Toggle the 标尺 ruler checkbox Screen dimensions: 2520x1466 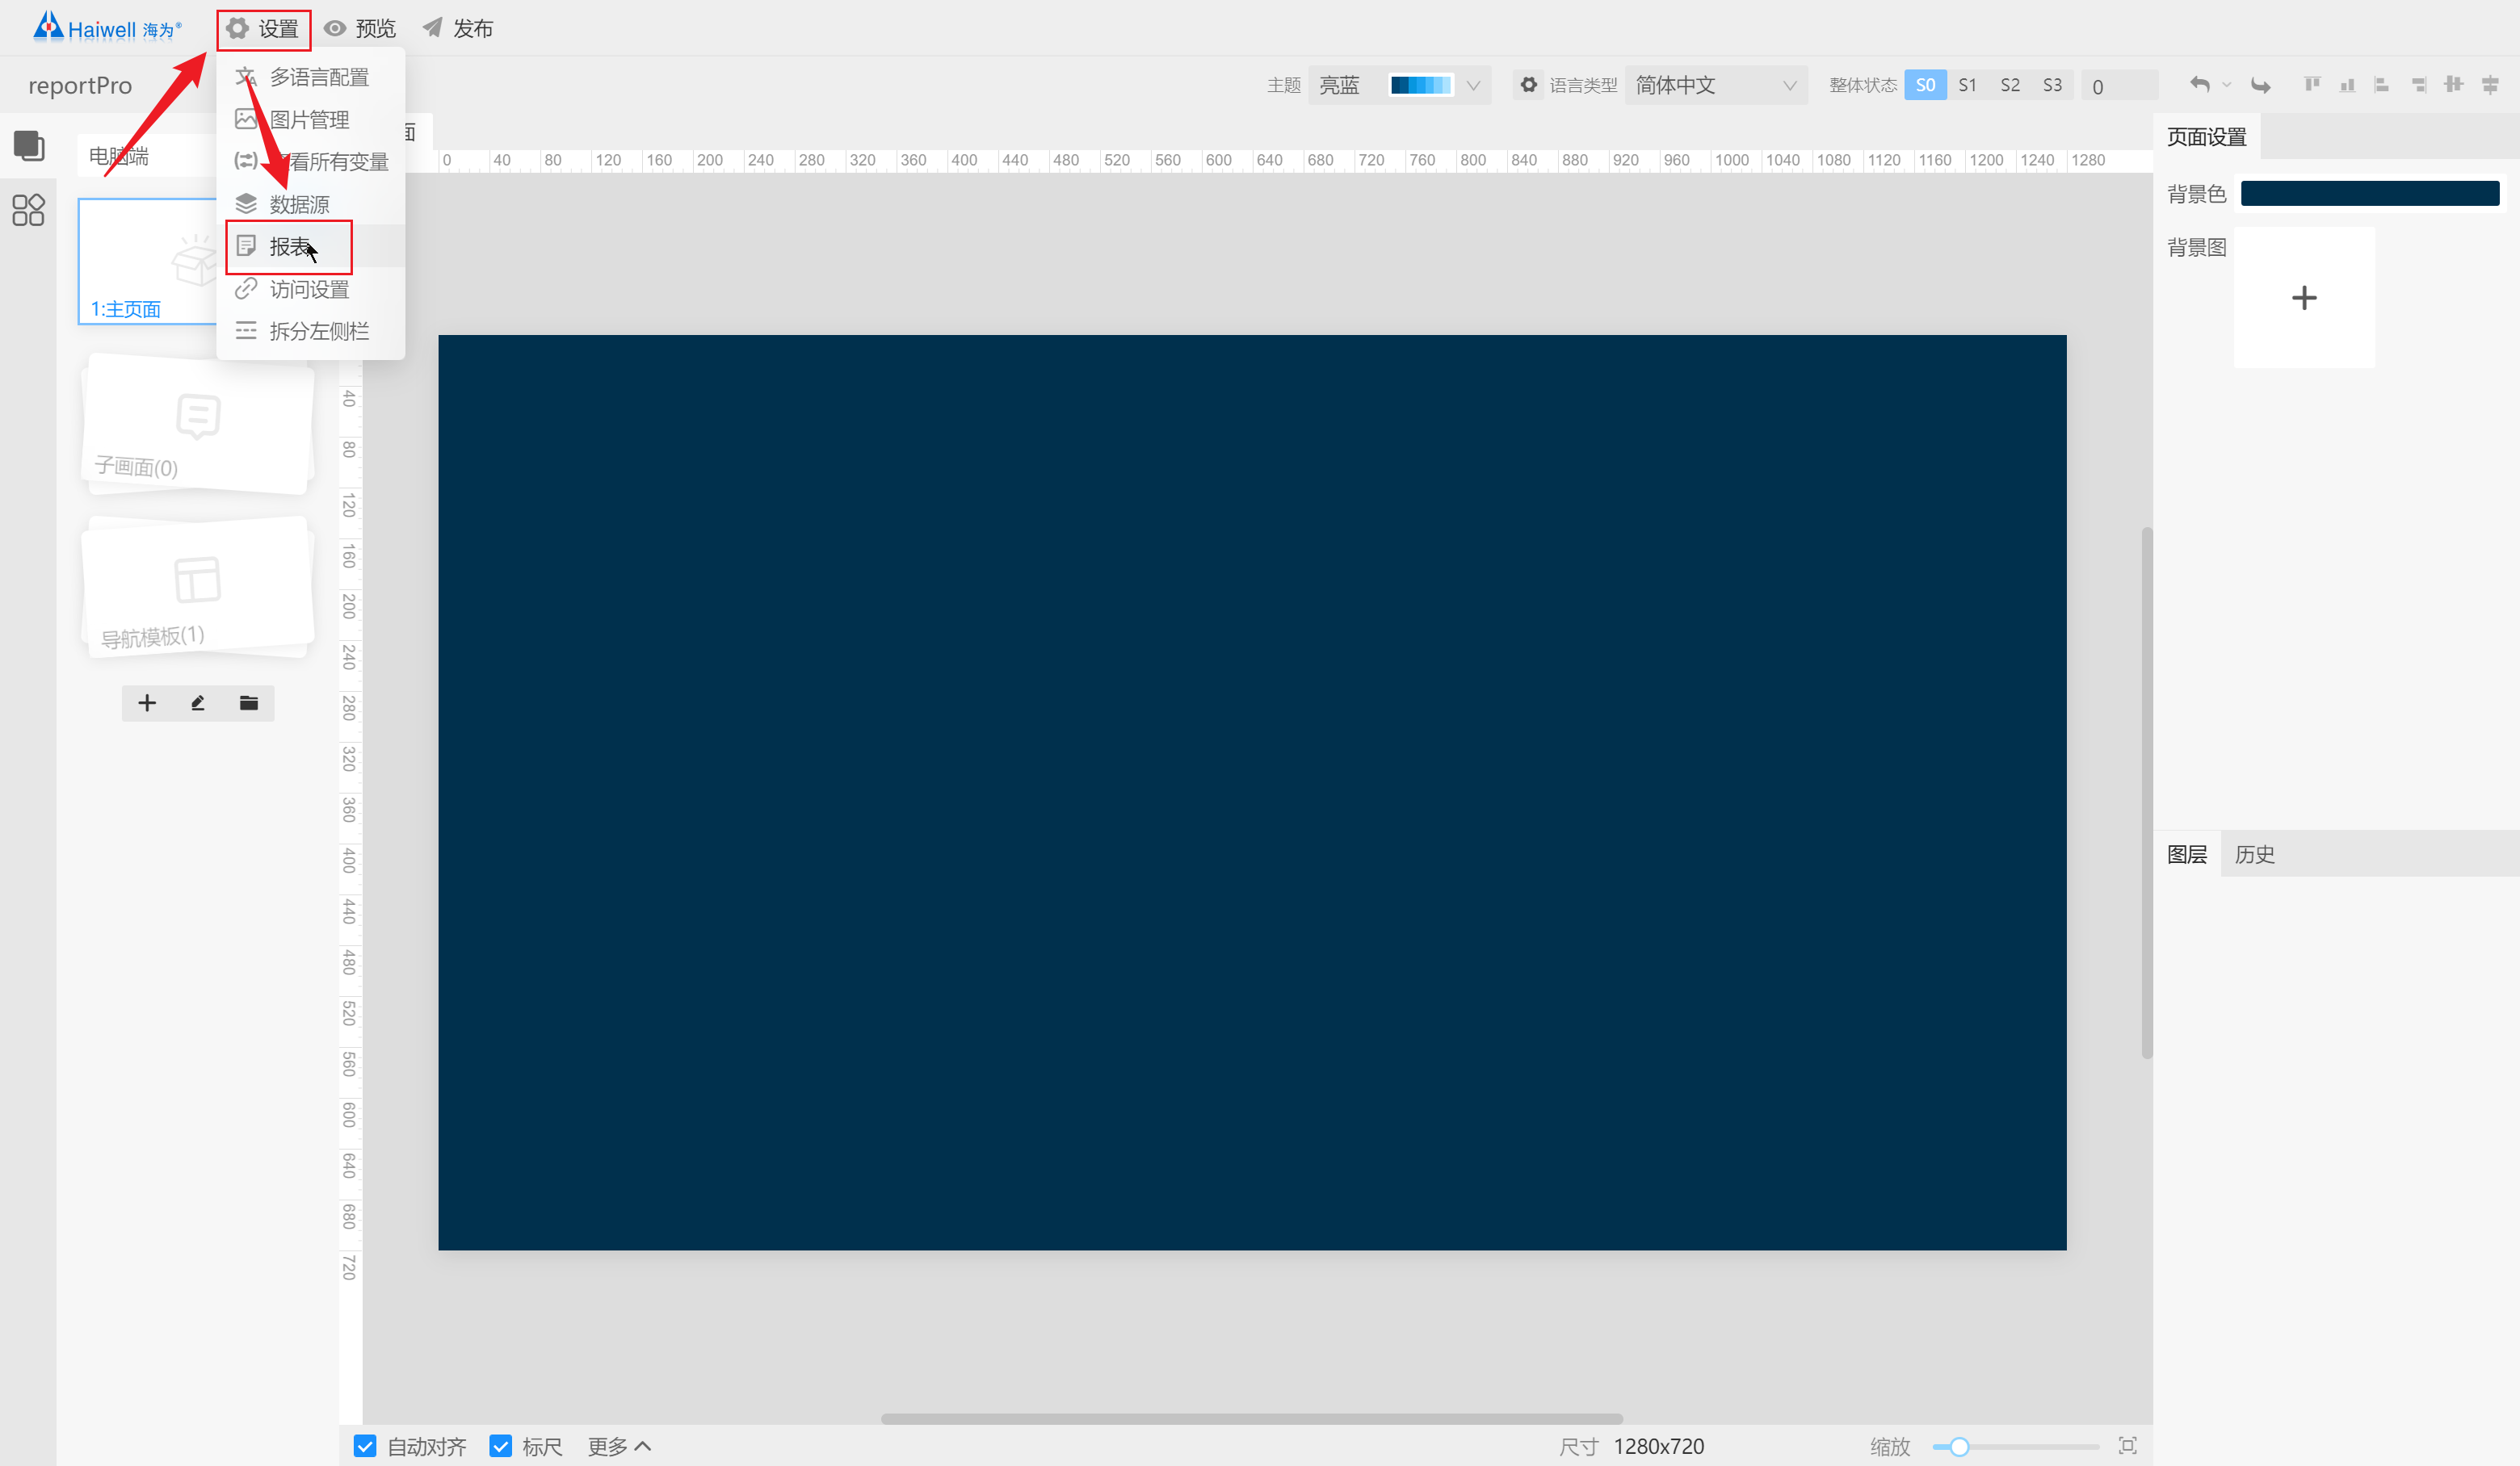pos(500,1446)
